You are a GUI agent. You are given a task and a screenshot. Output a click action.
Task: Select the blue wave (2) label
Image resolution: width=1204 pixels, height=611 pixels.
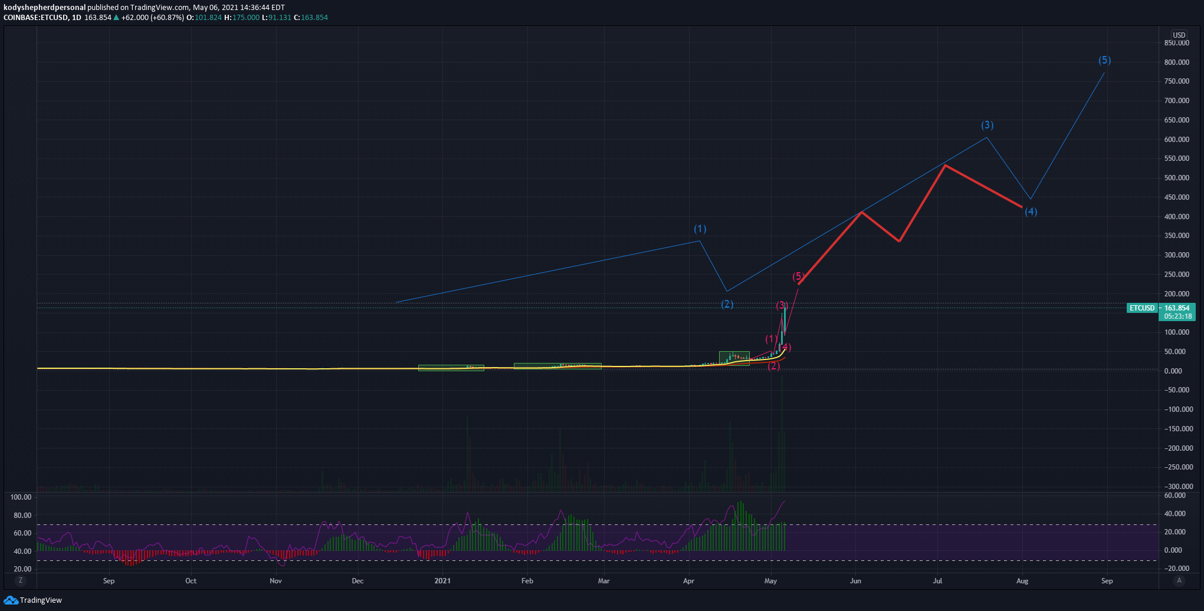727,304
